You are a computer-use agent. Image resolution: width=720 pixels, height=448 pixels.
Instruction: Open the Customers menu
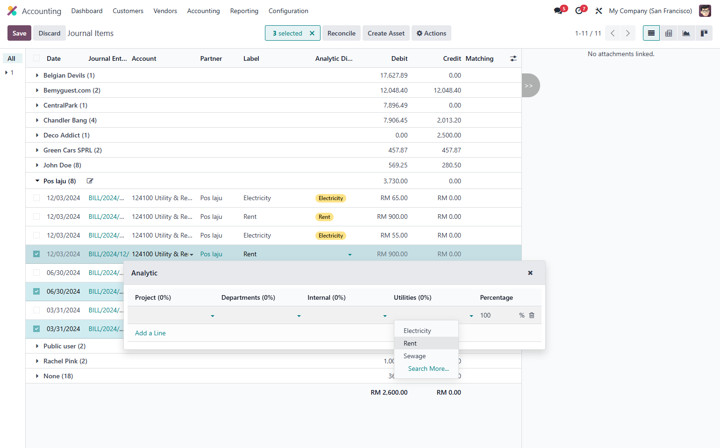(128, 11)
